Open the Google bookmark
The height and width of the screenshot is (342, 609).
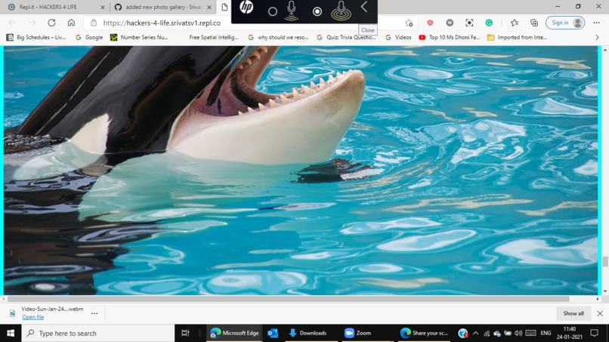(89, 37)
